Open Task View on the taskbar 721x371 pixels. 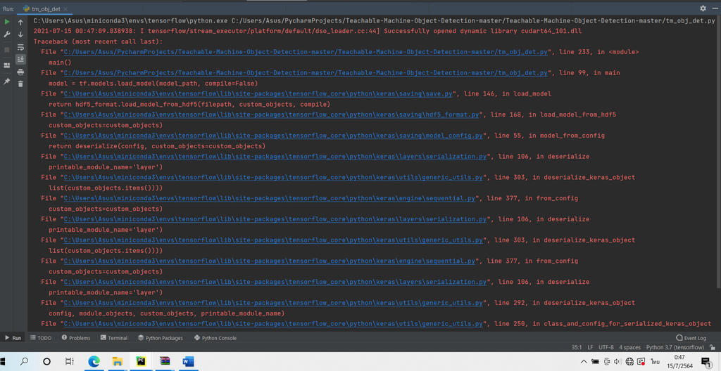coord(70,362)
